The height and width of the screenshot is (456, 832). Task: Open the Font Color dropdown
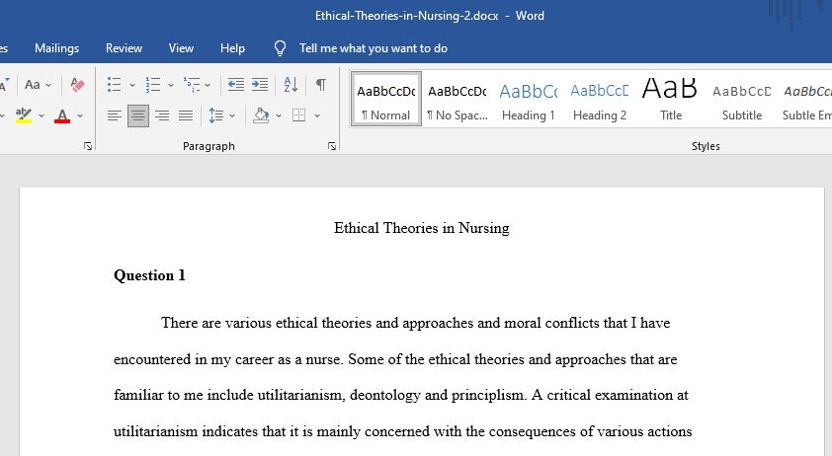pos(80,115)
